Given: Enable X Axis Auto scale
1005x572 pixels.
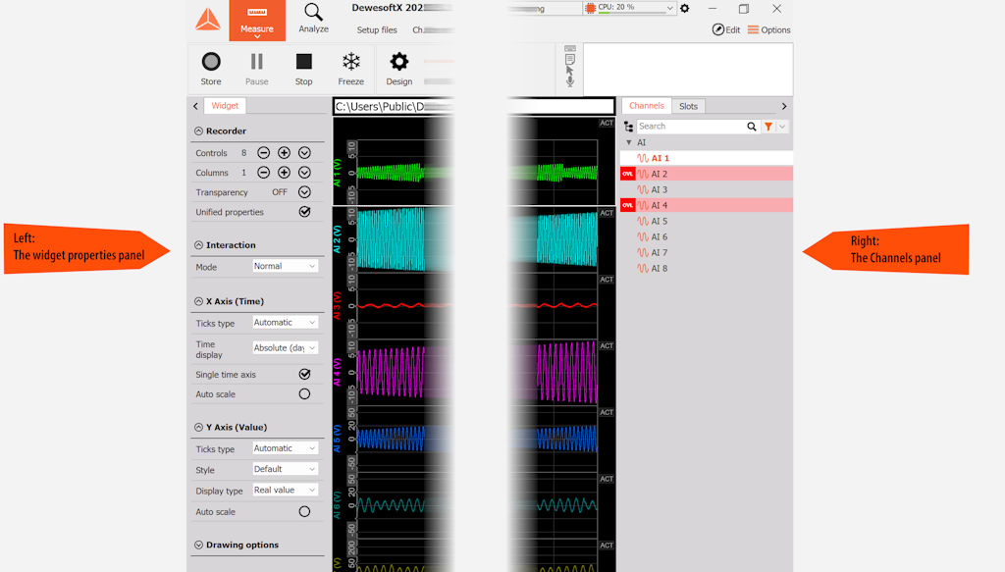Looking at the screenshot, I should (304, 394).
